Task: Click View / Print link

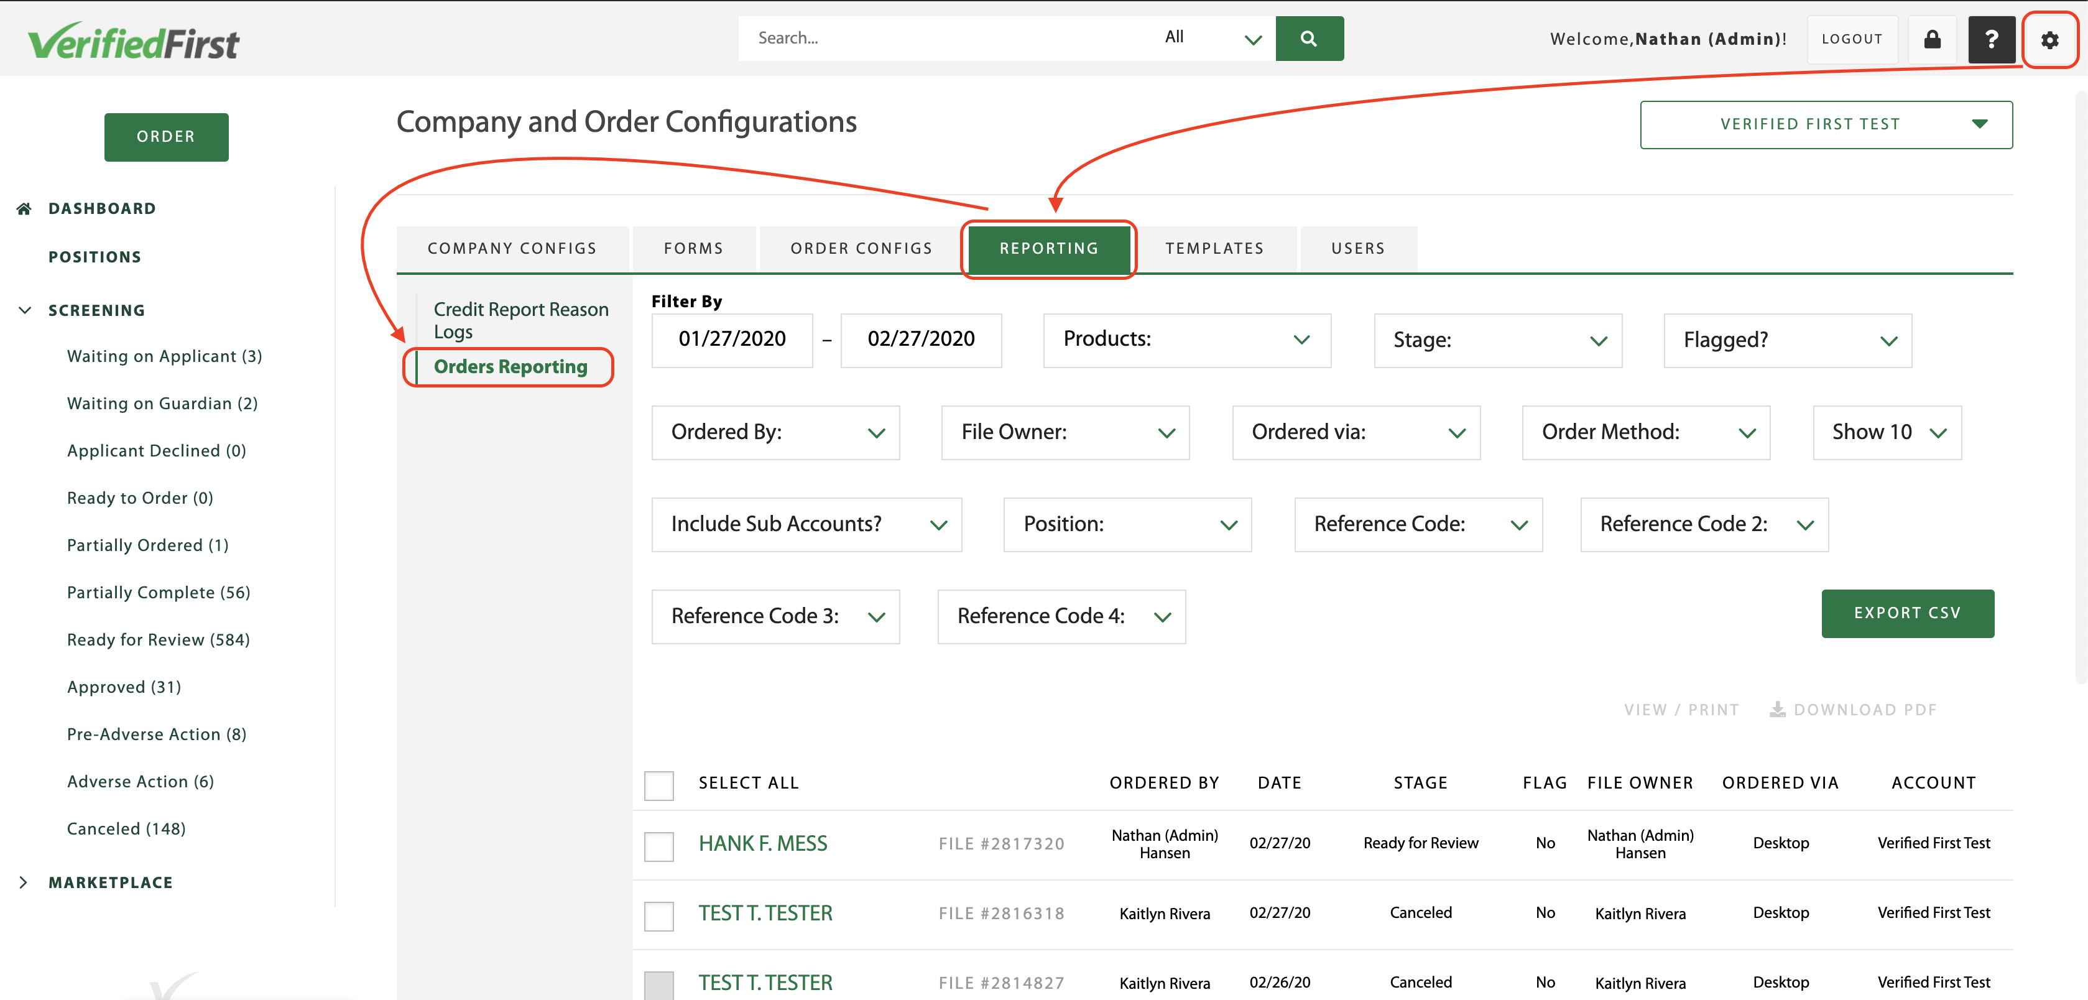Action: pyautogui.click(x=1681, y=710)
